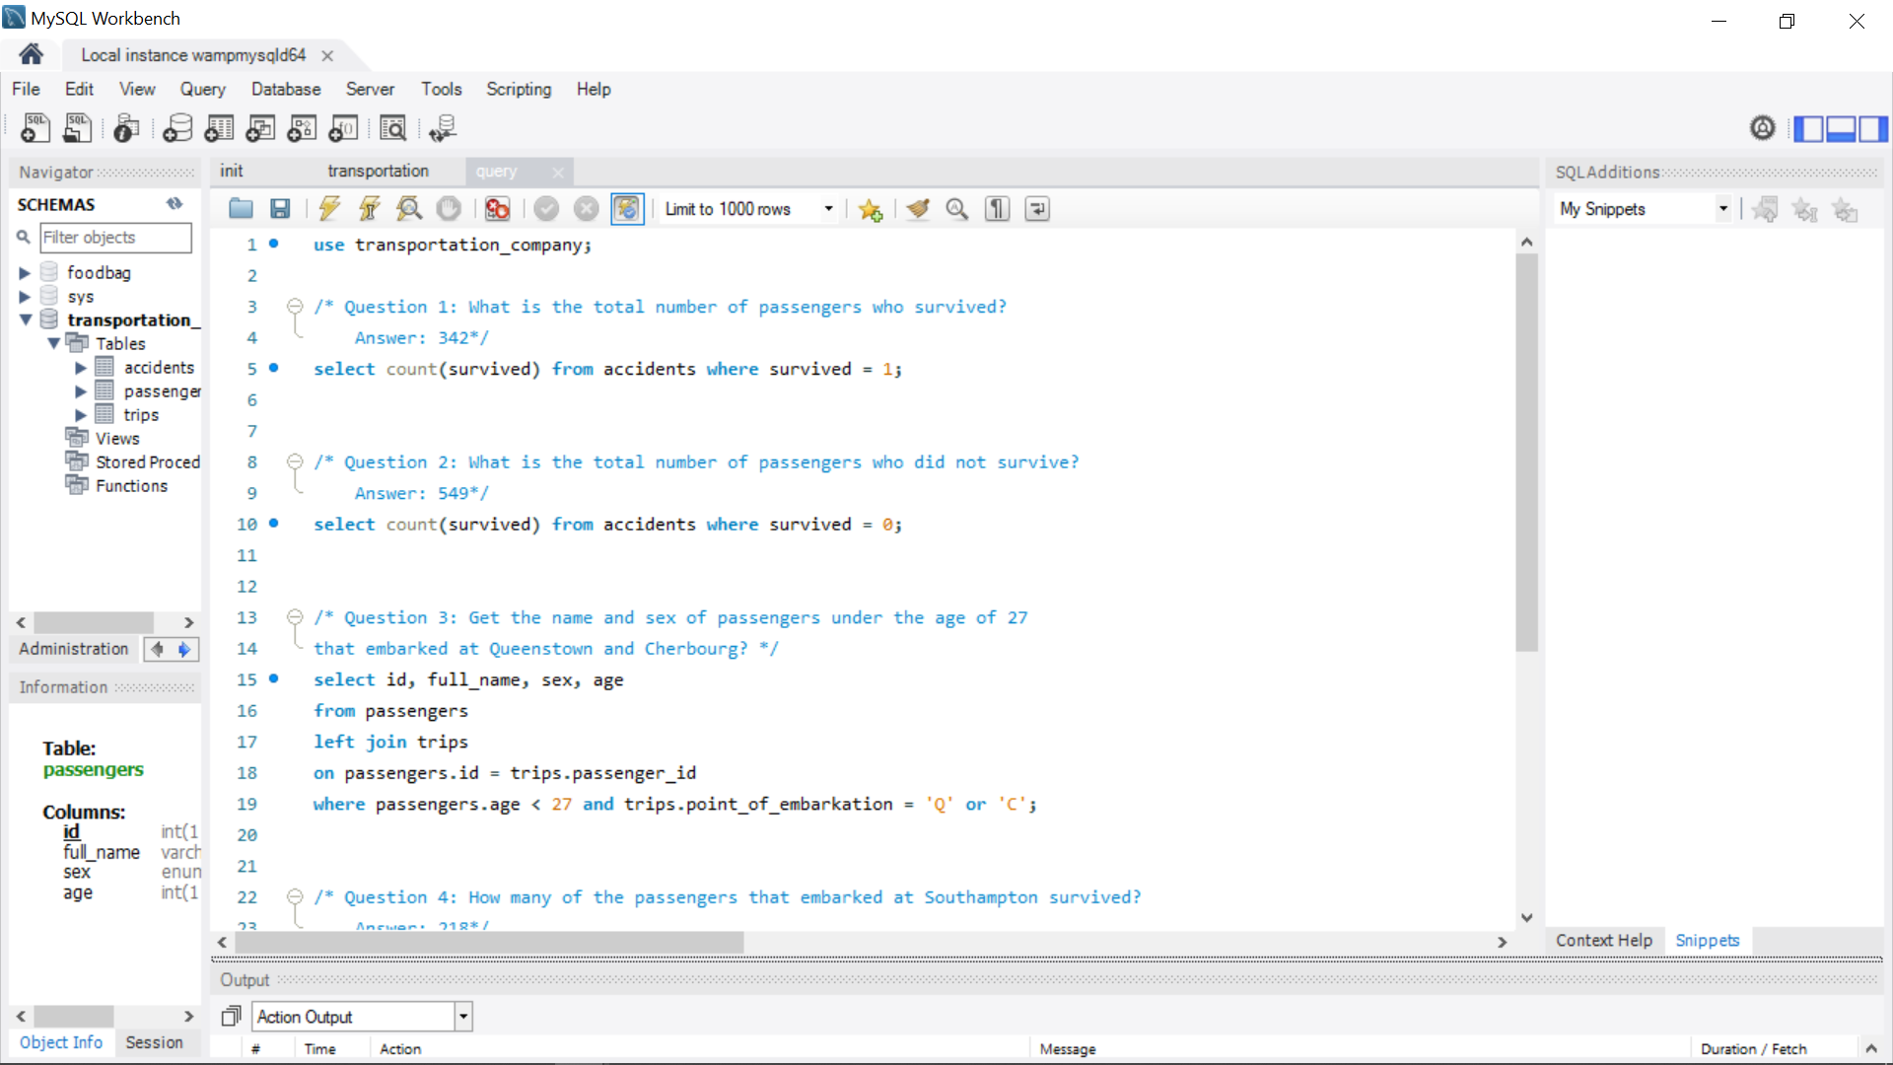
Task: Toggle invisible characters display
Action: point(997,209)
